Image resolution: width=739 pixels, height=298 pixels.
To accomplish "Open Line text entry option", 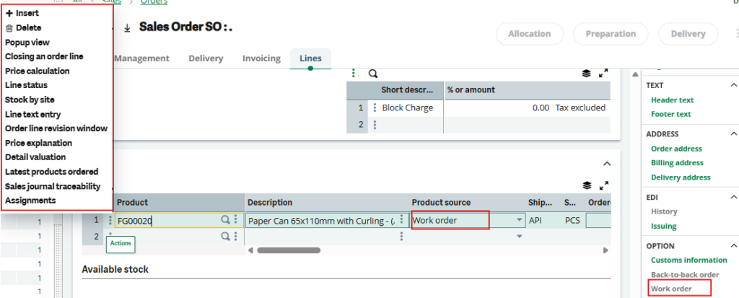I will (x=33, y=114).
